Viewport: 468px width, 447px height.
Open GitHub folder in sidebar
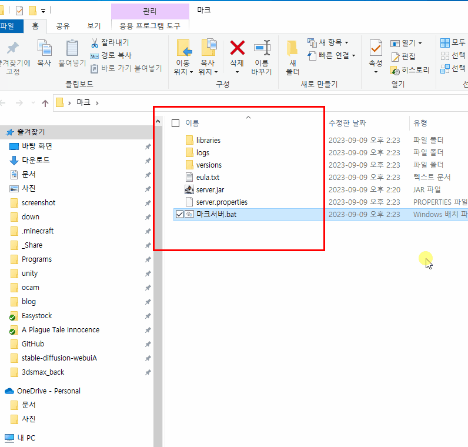coord(33,344)
